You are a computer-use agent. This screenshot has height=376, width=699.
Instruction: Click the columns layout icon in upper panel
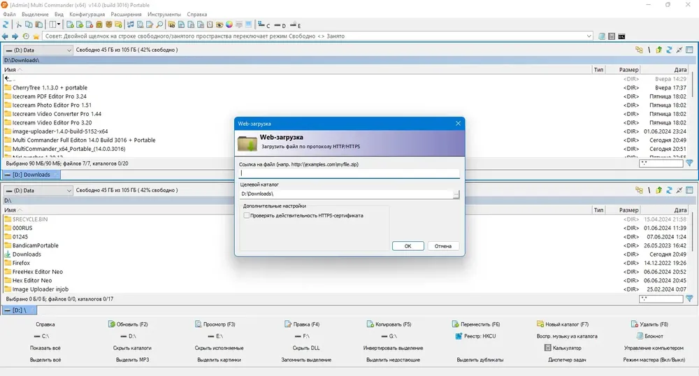click(x=689, y=50)
